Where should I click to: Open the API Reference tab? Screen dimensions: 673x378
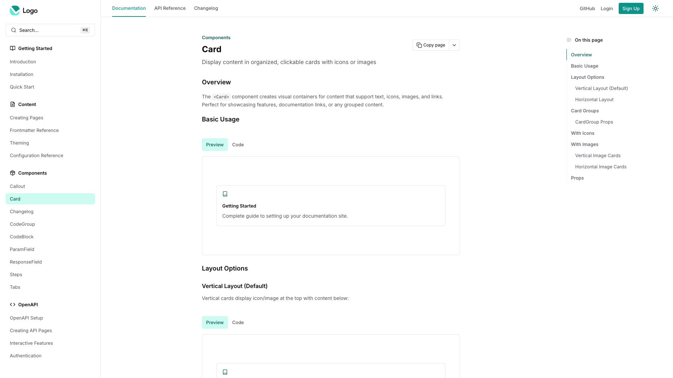[170, 8]
